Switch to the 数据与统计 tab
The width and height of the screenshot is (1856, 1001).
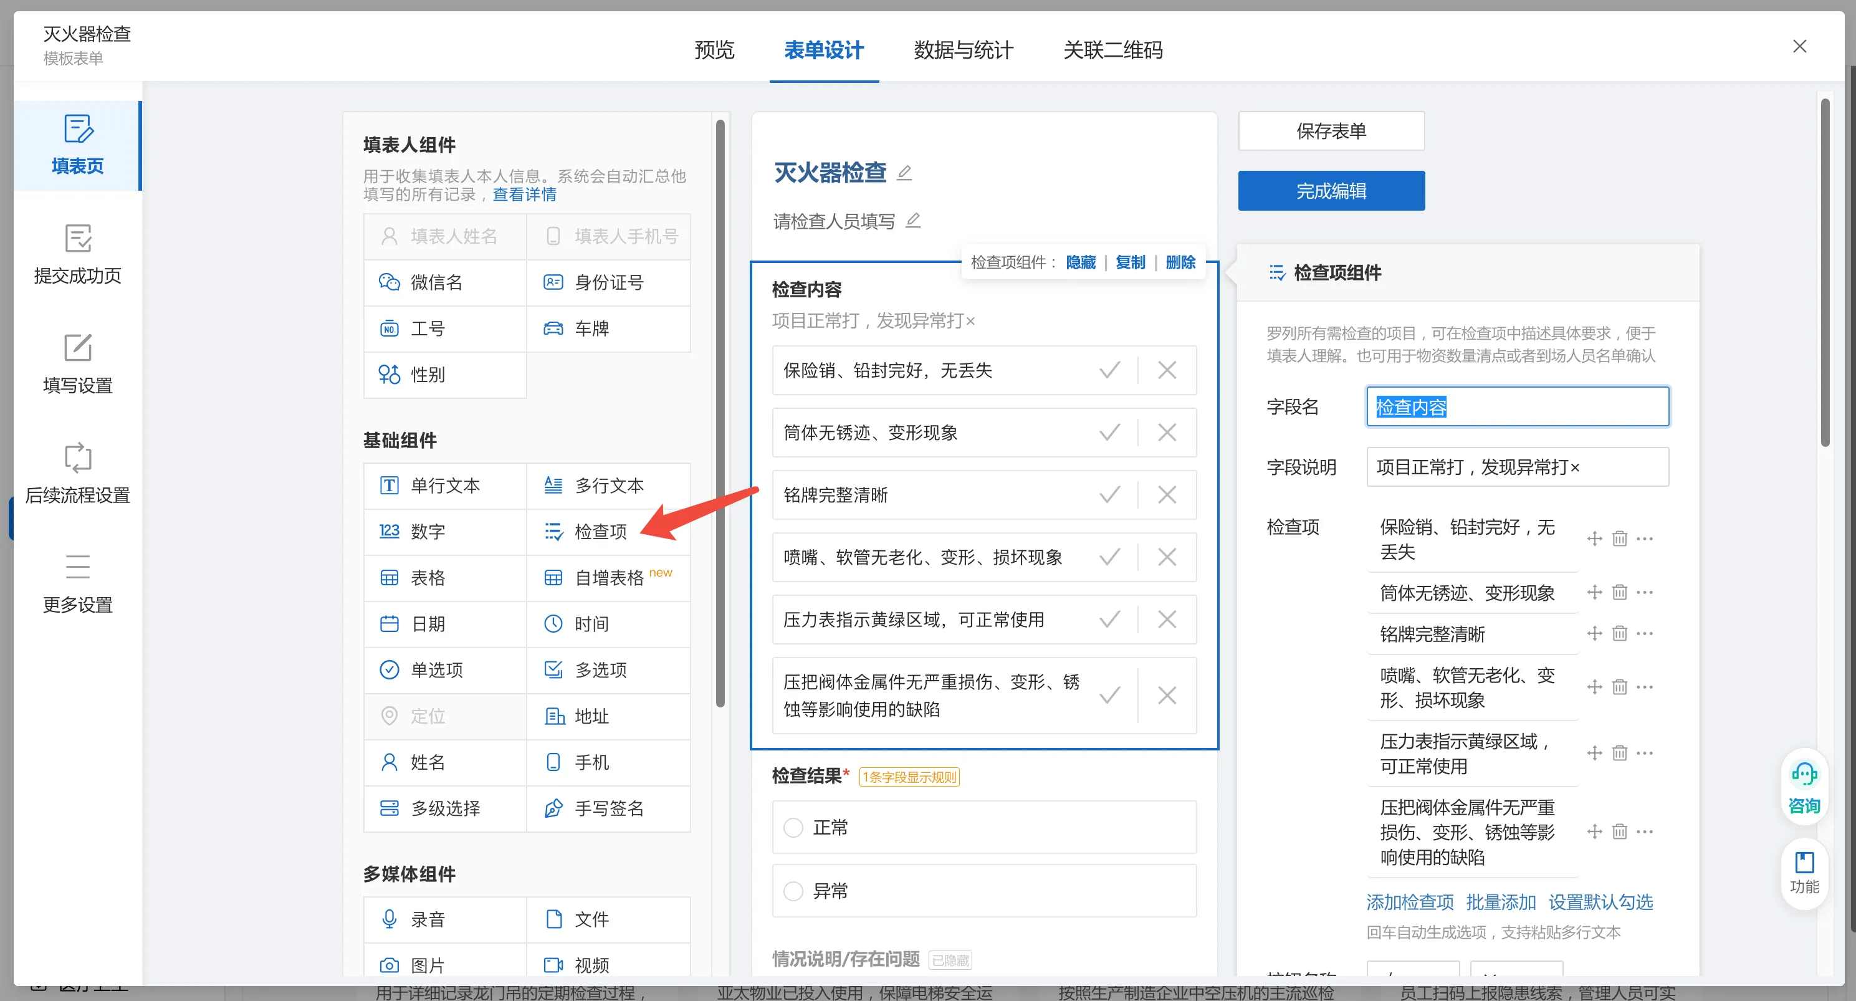964,50
